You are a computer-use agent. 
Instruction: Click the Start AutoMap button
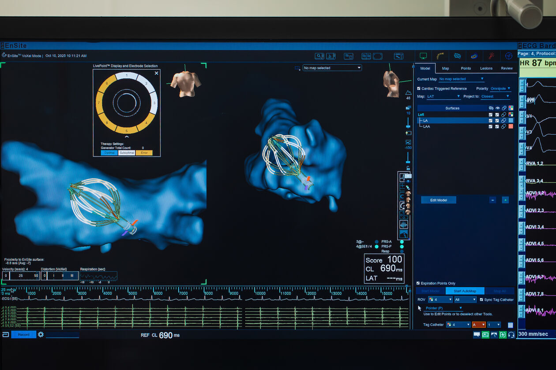coord(465,291)
